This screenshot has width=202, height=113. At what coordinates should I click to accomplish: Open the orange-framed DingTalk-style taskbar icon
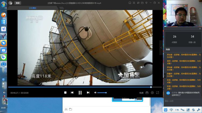point(4,43)
